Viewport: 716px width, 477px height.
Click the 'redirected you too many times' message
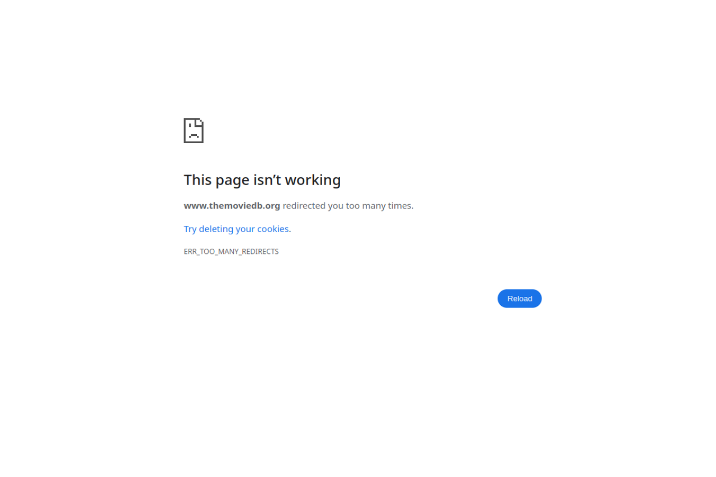[x=348, y=206]
